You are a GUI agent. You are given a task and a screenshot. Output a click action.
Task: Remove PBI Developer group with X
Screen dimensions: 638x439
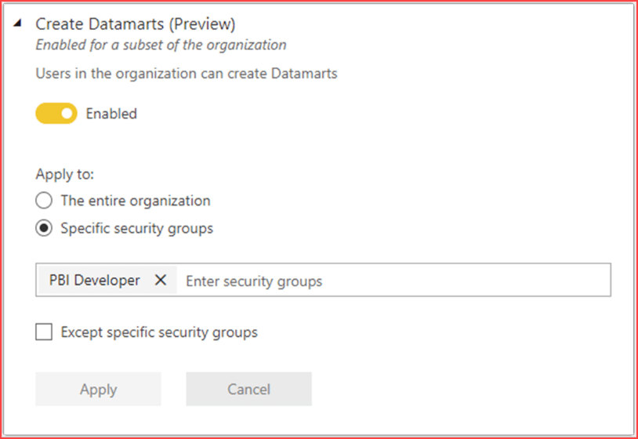click(x=161, y=280)
